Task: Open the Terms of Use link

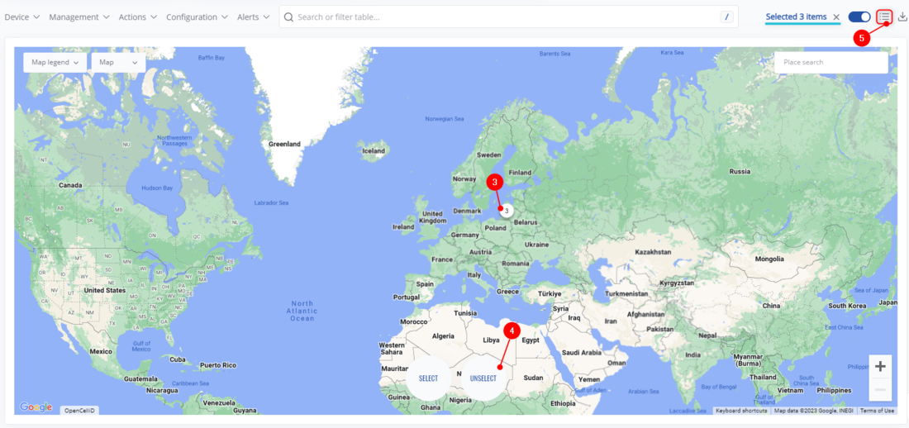Action: coord(877,411)
